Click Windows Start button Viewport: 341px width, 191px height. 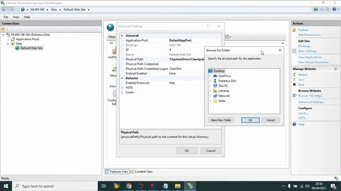tap(6, 186)
